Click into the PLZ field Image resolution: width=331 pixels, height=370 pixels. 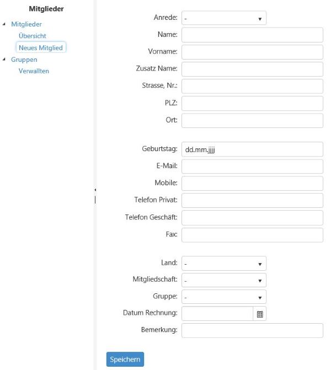pos(252,103)
